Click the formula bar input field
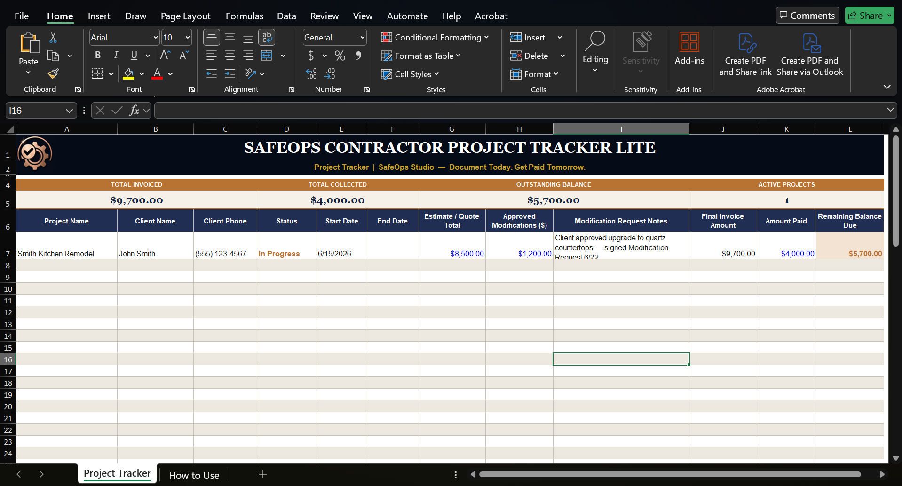 tap(519, 111)
